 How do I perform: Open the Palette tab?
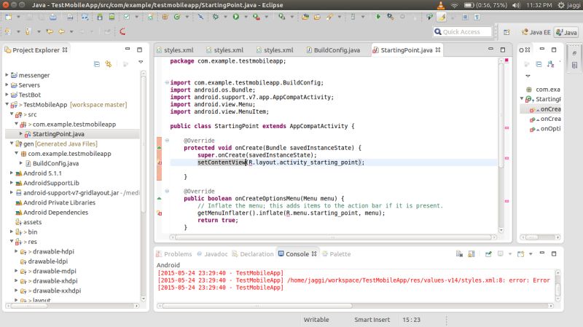click(x=337, y=254)
